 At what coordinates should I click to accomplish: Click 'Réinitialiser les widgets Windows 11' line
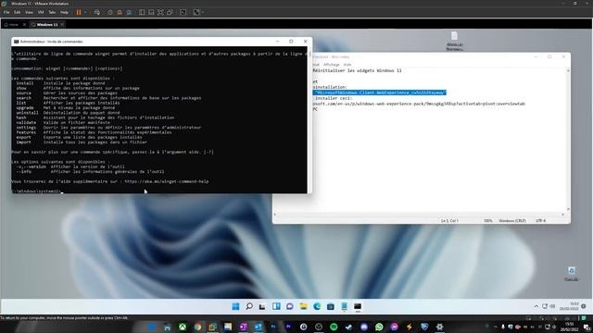click(357, 70)
